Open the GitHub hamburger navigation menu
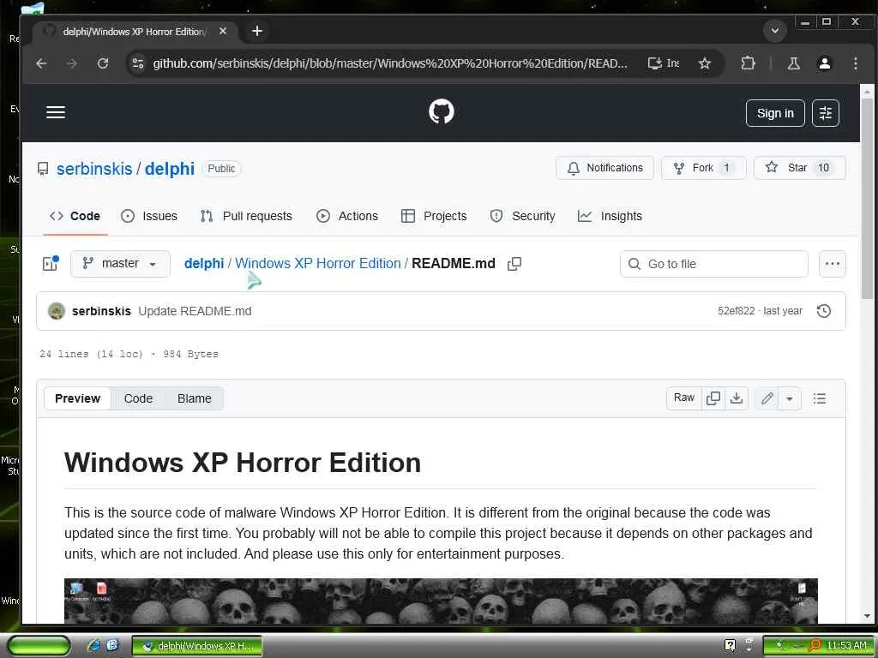 tap(56, 112)
